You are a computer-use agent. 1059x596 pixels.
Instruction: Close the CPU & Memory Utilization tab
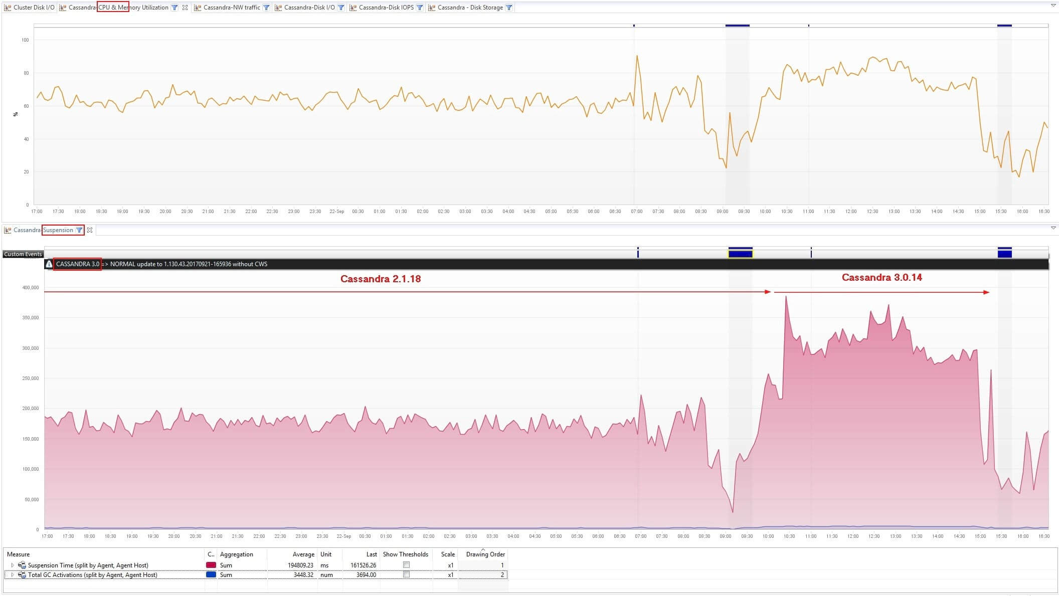pyautogui.click(x=185, y=8)
